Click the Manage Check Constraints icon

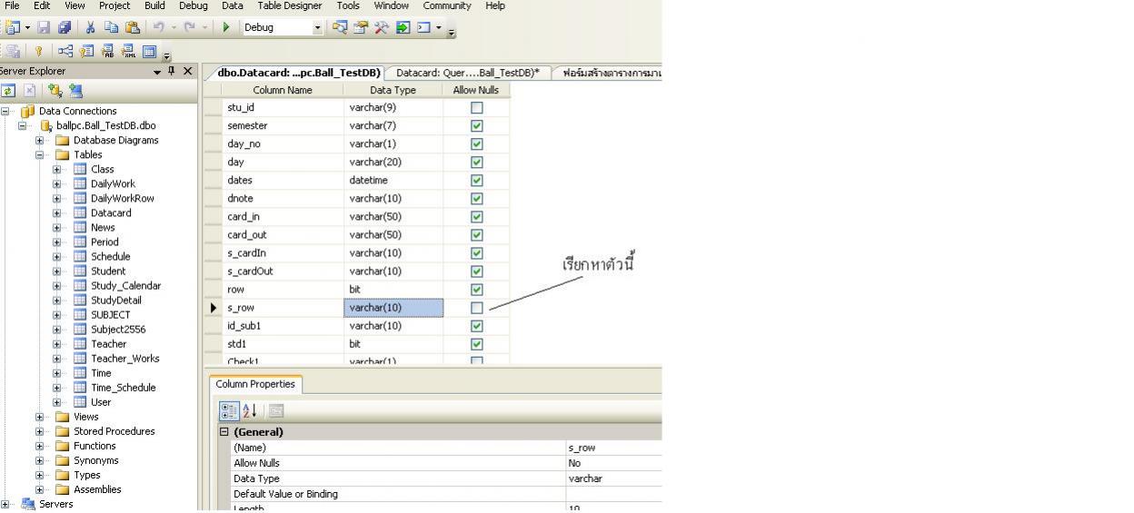coord(149,51)
